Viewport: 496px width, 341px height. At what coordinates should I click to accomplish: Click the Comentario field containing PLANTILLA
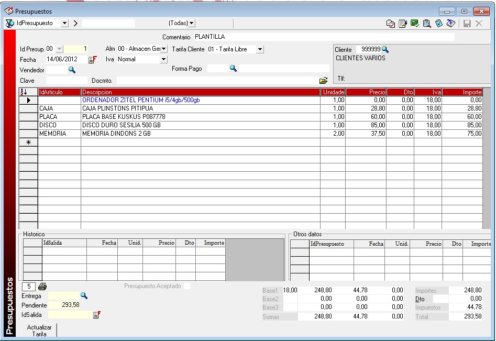click(x=324, y=37)
